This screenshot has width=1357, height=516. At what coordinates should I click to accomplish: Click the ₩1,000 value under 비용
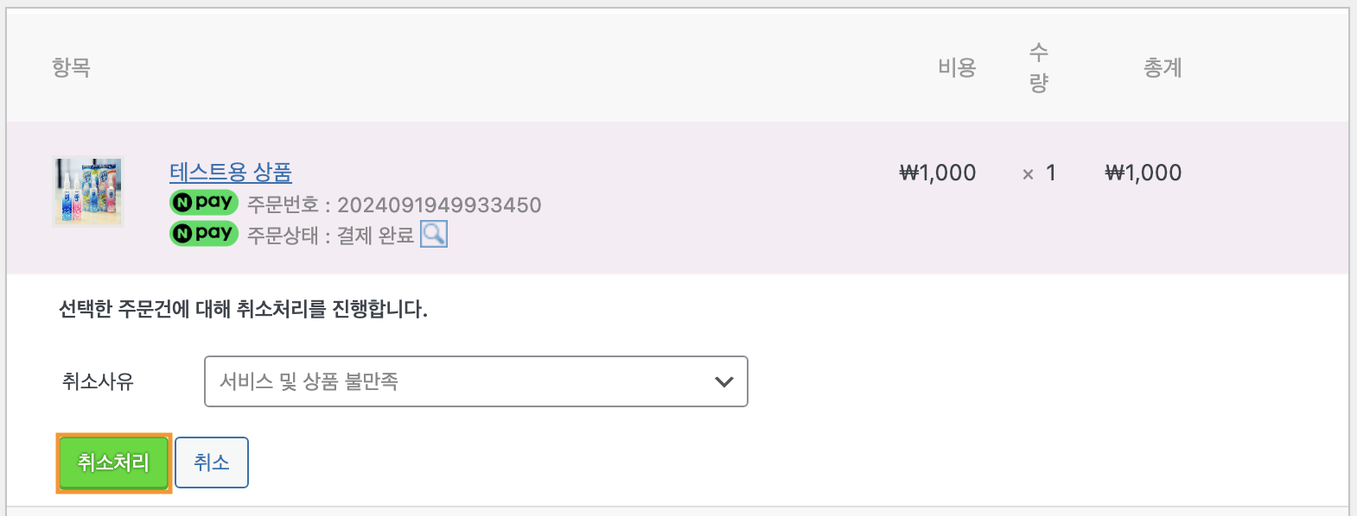point(938,173)
